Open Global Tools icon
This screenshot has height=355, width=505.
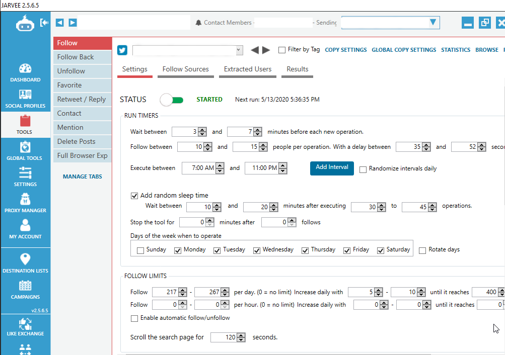coord(25,147)
